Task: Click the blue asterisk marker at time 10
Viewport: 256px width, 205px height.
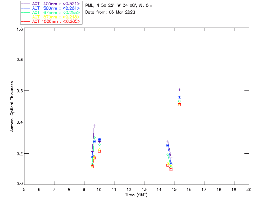Action: pyautogui.click(x=100, y=140)
